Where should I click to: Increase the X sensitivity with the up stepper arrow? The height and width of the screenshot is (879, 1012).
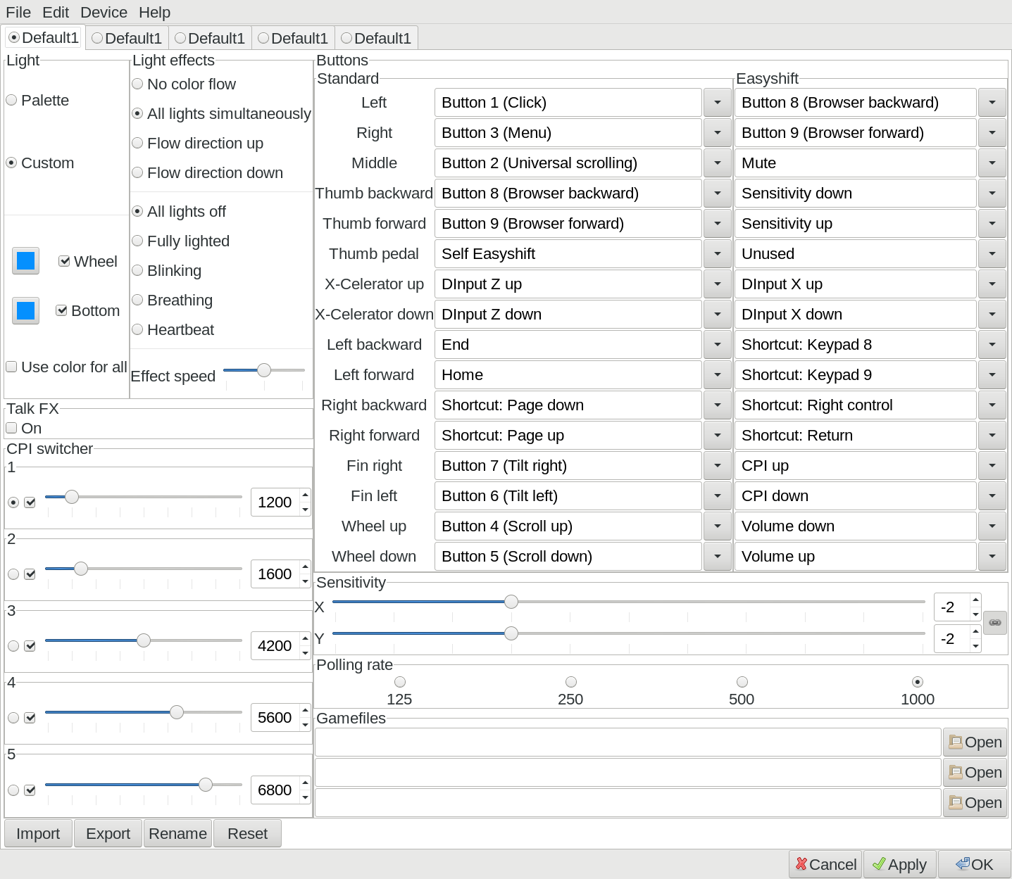pos(975,600)
